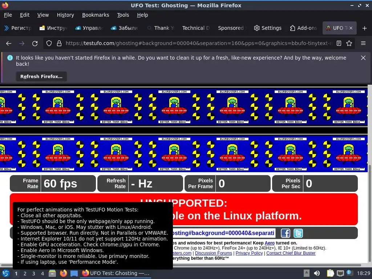Image resolution: width=372 pixels, height=279 pixels.
Task: Open the Tools menu
Action: pyautogui.click(x=123, y=15)
